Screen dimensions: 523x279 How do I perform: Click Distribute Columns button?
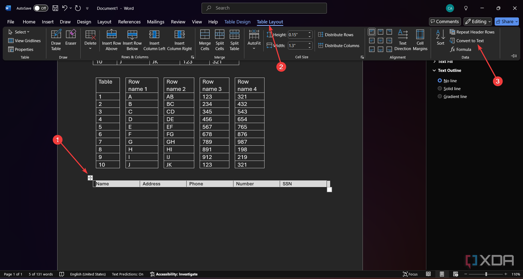click(339, 45)
